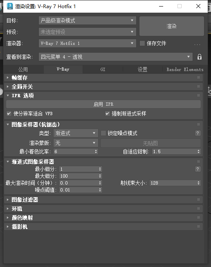Click the 启用 IPR button
This screenshot has width=211, height=267.
pyautogui.click(x=103, y=104)
